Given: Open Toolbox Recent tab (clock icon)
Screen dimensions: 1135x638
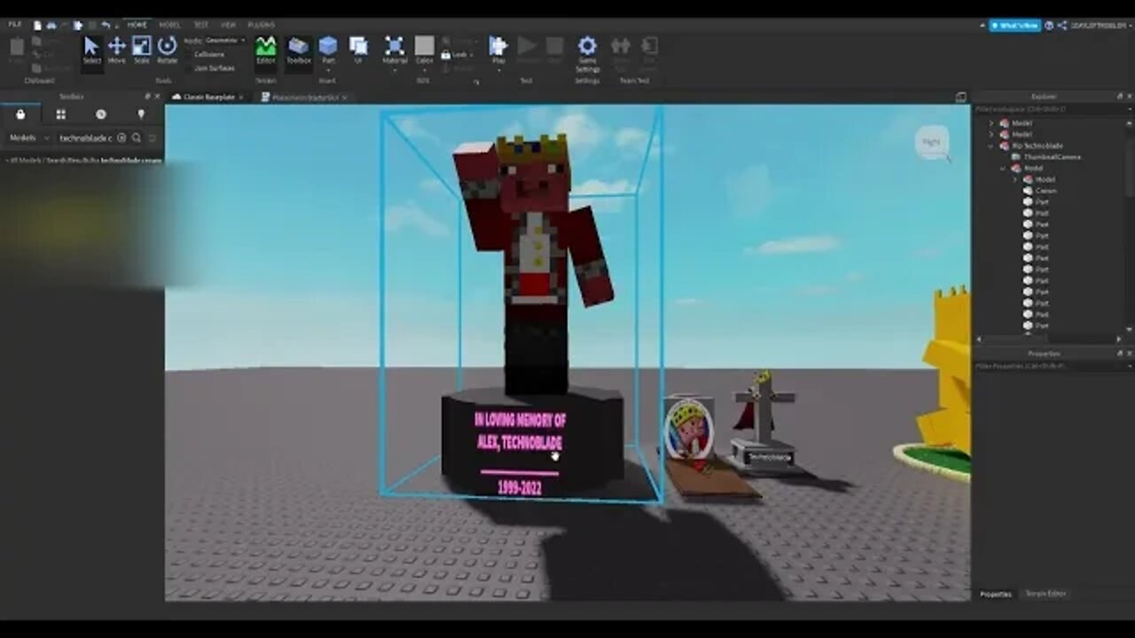Looking at the screenshot, I should (x=101, y=114).
